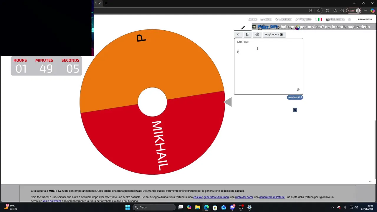Click the fullscreen icon next to Biblioteca
Screen dimensions: 377x212
(349, 19)
